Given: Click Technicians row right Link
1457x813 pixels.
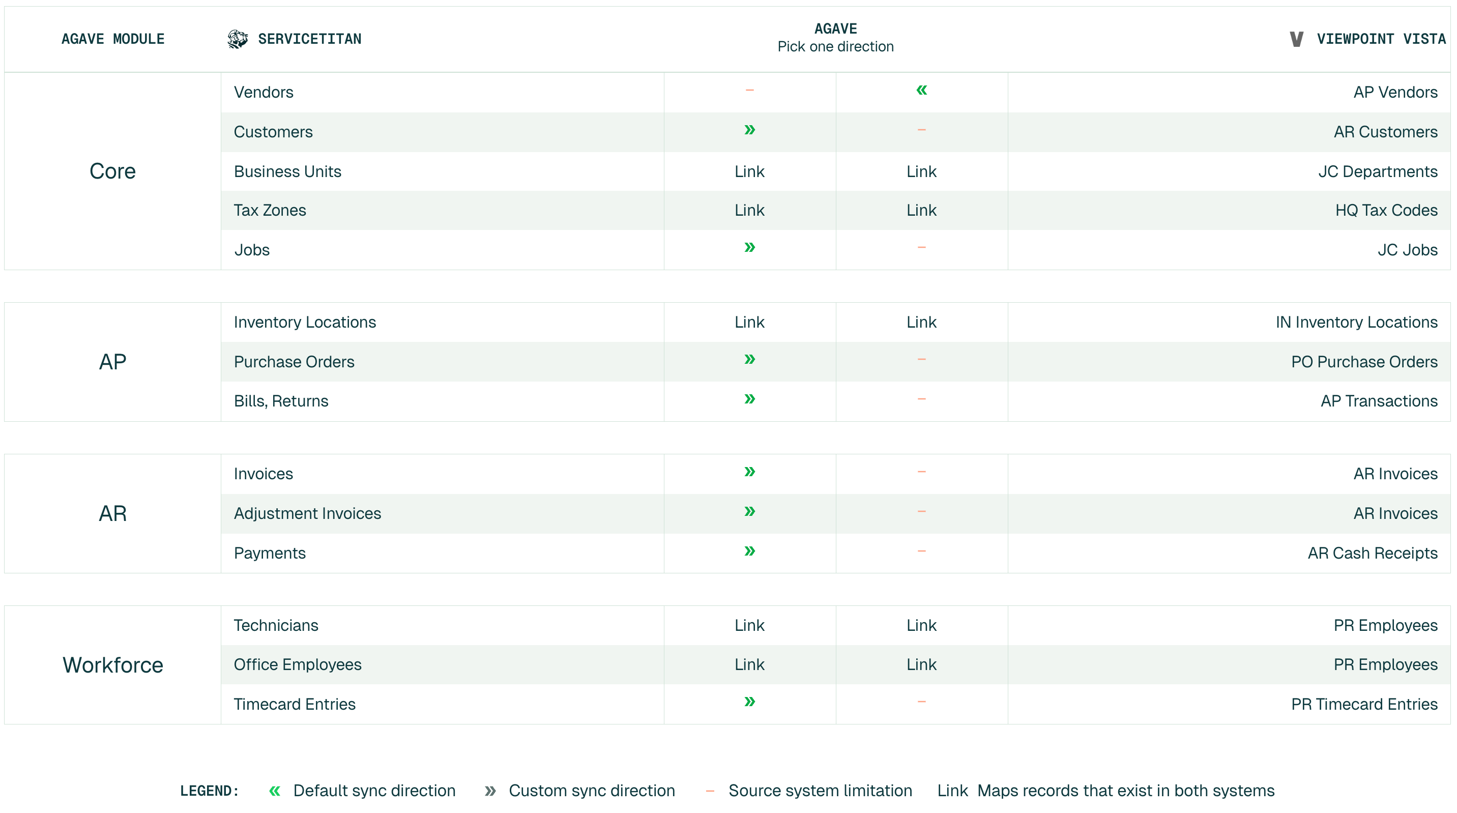Looking at the screenshot, I should point(921,626).
